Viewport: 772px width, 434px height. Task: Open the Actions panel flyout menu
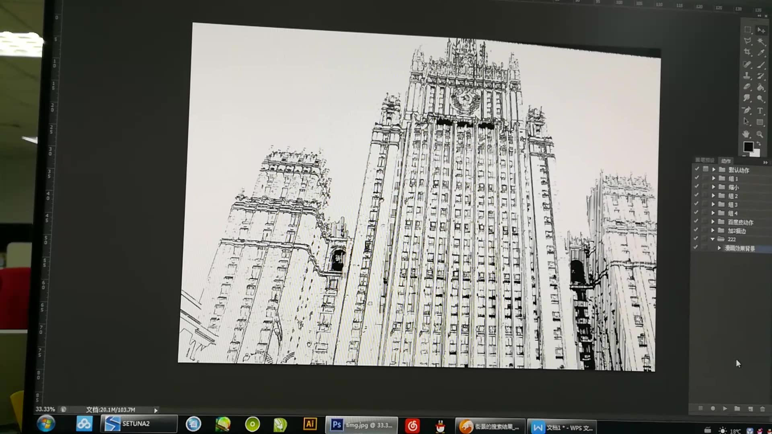pos(765,162)
